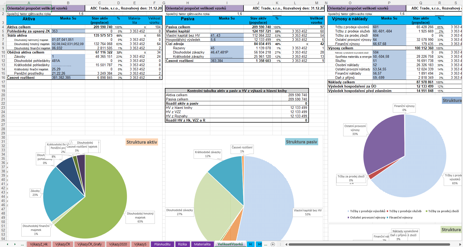Click the add new sheet plus button

[273, 244]
